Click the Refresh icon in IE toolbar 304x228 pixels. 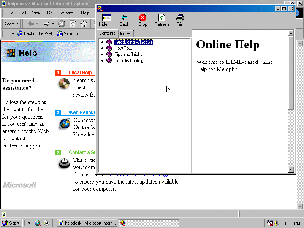[73, 24]
